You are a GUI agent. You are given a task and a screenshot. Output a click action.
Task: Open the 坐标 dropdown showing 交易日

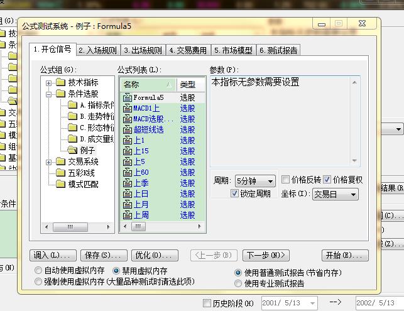point(336,194)
